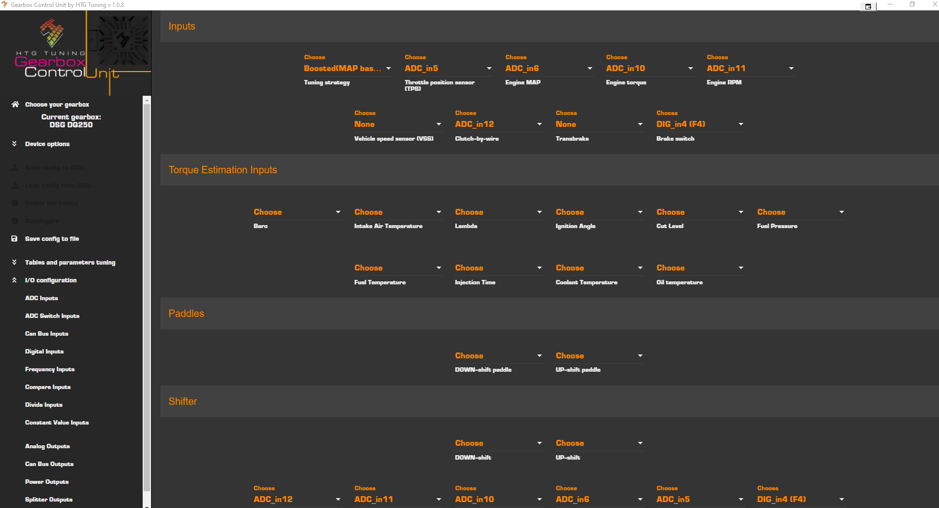
Task: Open the UP-shift paddle dropdown
Action: click(599, 356)
